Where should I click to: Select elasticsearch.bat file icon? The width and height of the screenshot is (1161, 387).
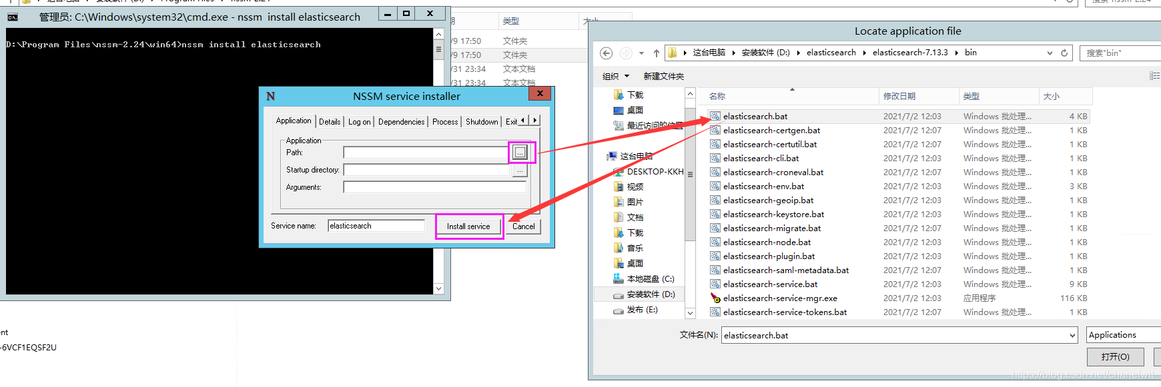pyautogui.click(x=715, y=116)
